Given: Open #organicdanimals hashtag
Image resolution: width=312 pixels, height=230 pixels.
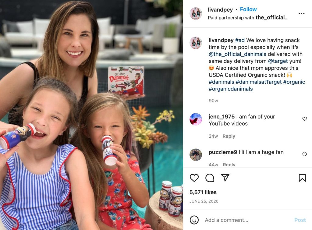Looking at the screenshot, I should pyautogui.click(x=231, y=89).
